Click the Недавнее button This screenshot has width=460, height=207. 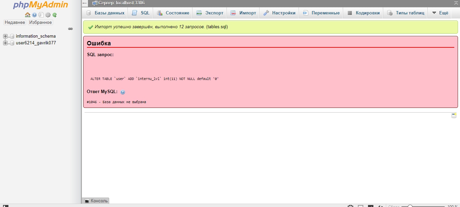tap(15, 22)
